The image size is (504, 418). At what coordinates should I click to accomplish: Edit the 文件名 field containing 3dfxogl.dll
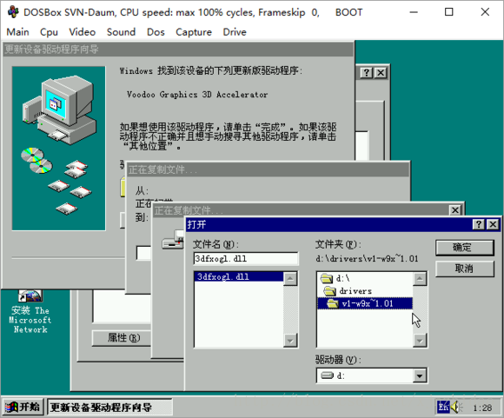point(246,258)
